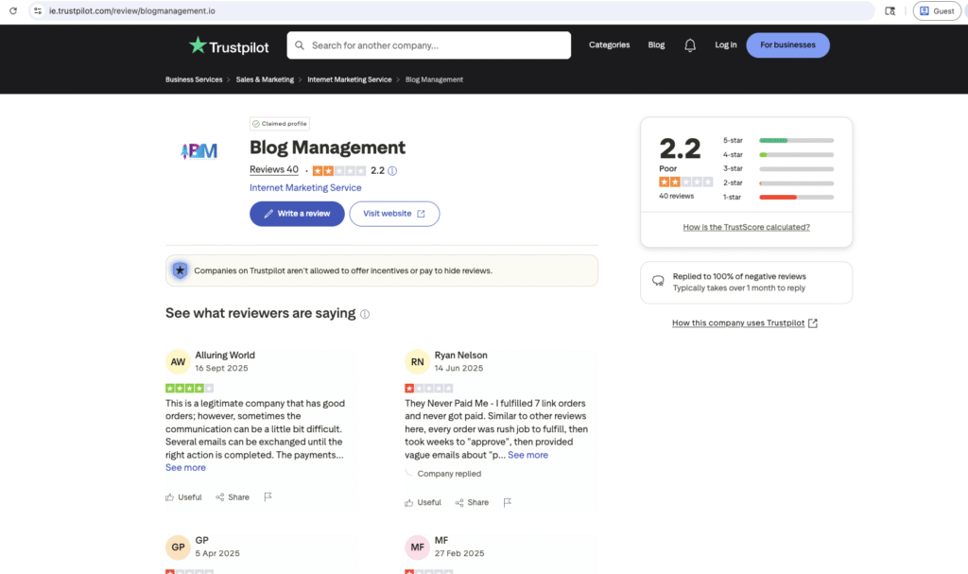The height and width of the screenshot is (574, 968).
Task: Open the Guest profile menu in browser
Action: click(x=936, y=10)
